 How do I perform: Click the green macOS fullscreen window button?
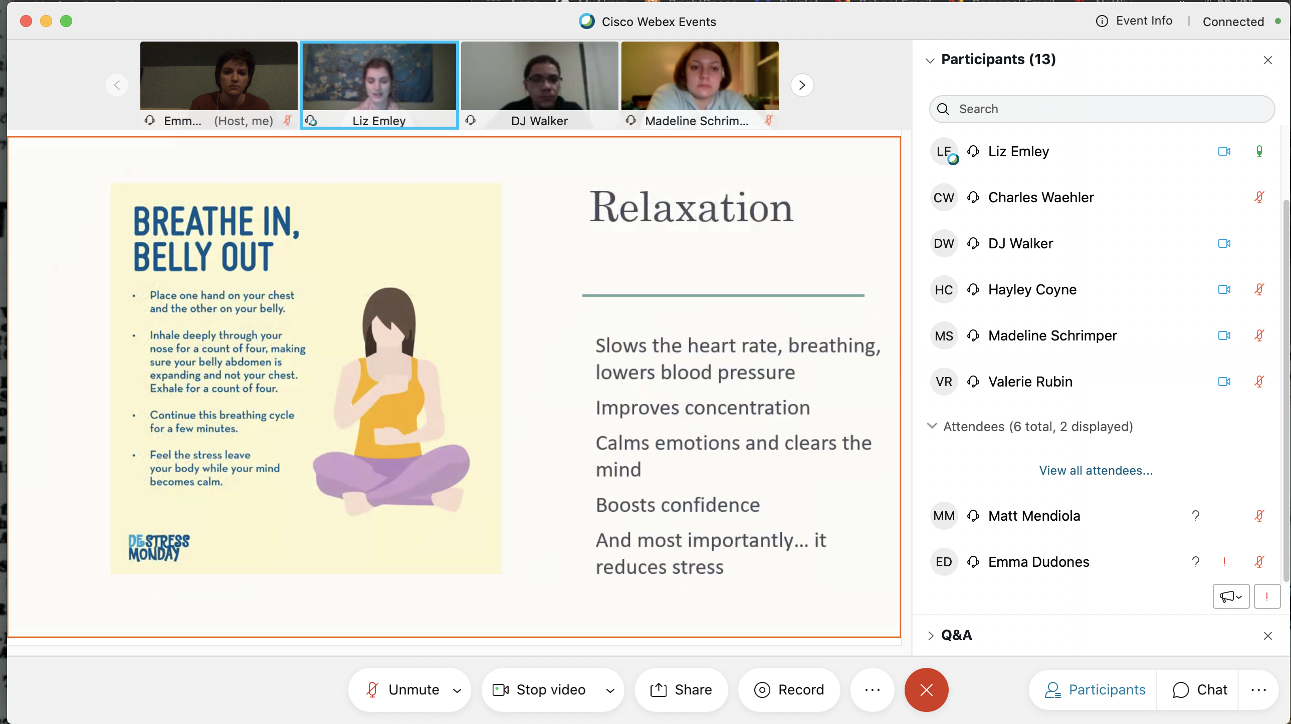click(x=66, y=21)
